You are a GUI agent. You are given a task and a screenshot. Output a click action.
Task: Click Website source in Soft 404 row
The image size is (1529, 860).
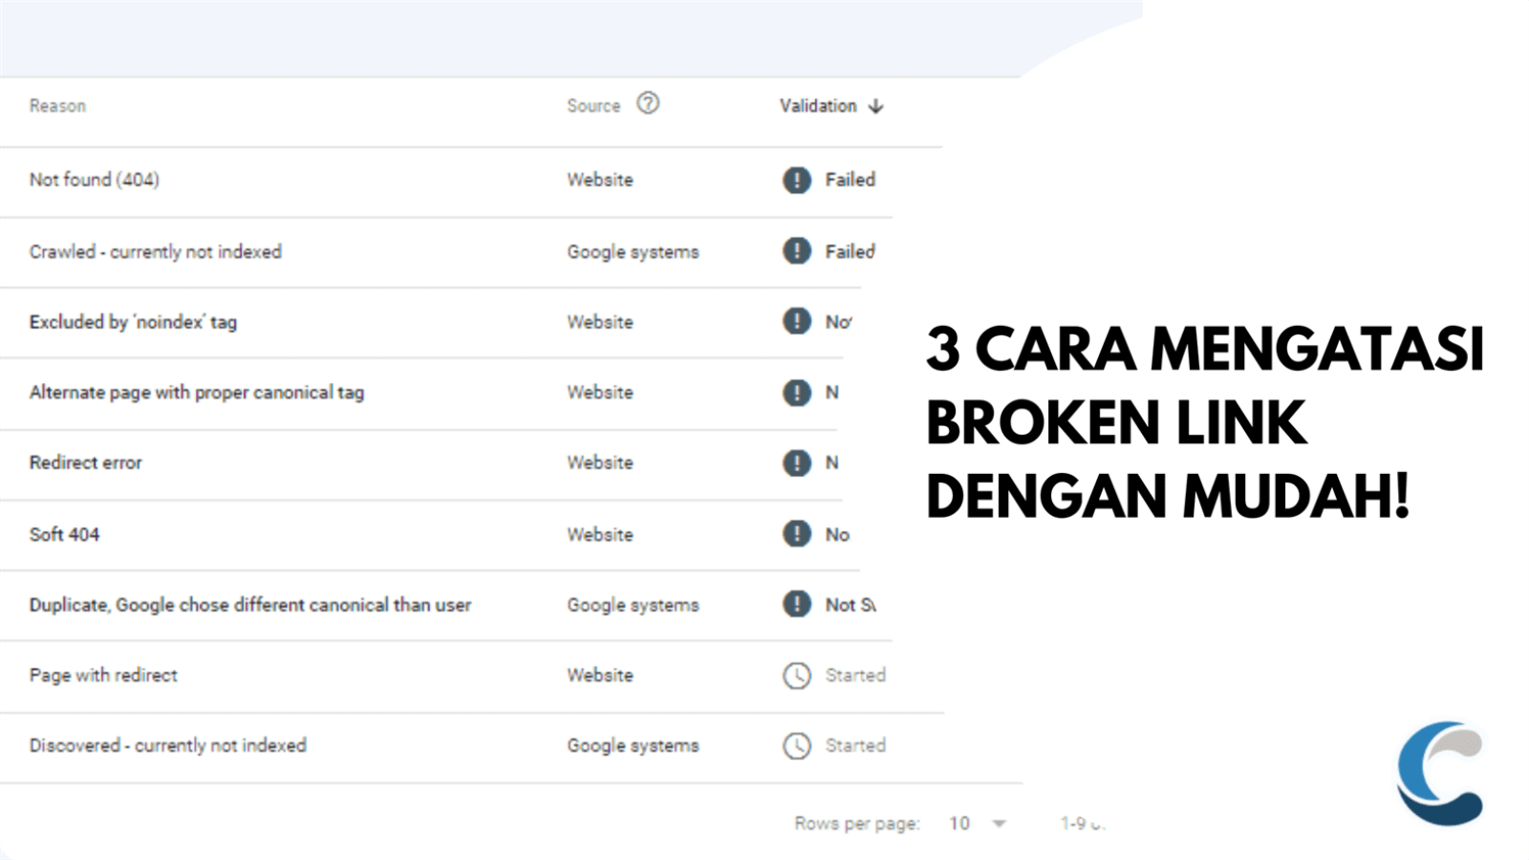[599, 534]
